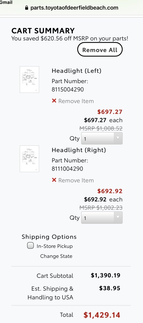Select part number 8111004290 text
This screenshot has width=143, height=323.
point(67,169)
